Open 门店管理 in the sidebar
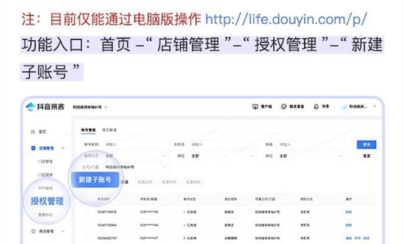The image size is (403, 244). tap(45, 162)
